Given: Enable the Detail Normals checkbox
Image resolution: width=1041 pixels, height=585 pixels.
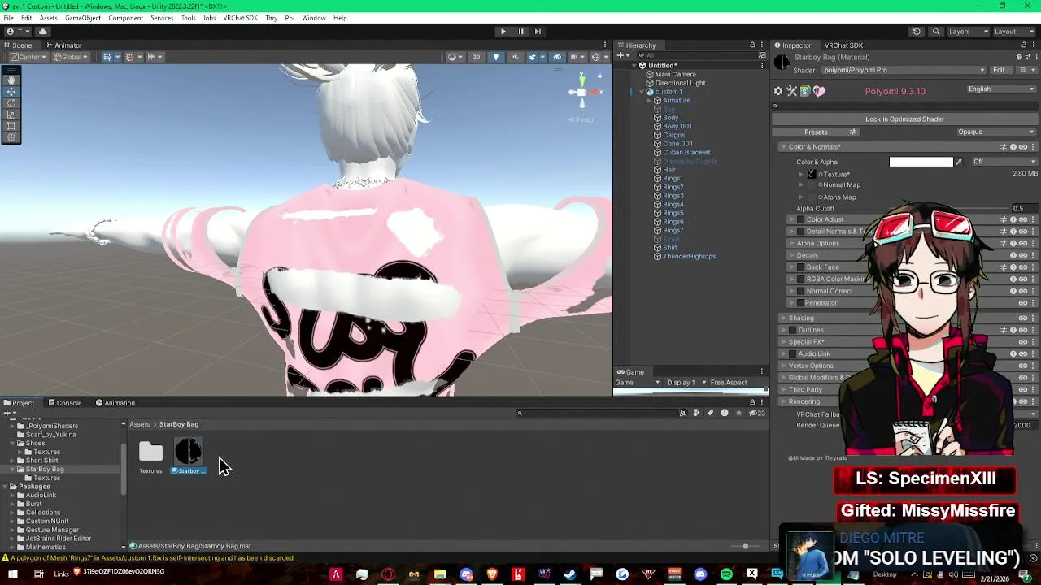Looking at the screenshot, I should click(800, 232).
